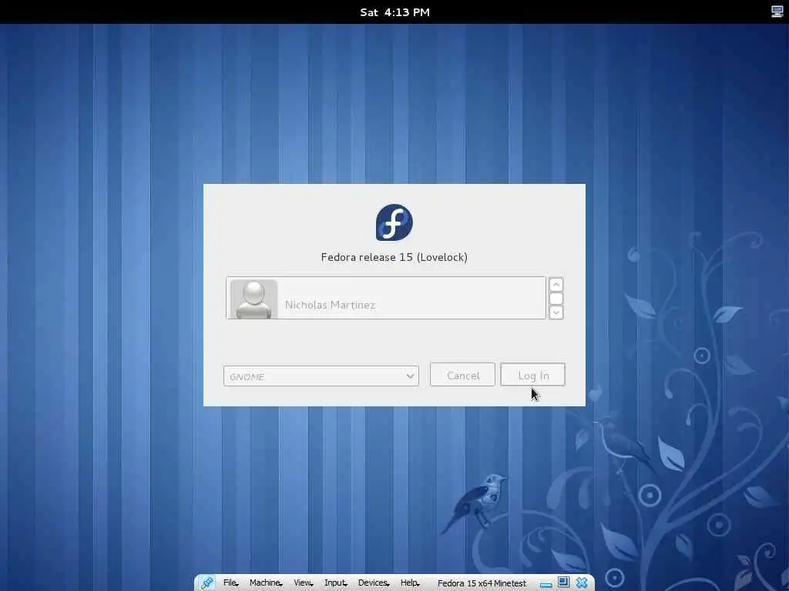Screen dimensions: 789x591
Task: Open the VirtualBox File menu
Action: click(x=230, y=583)
